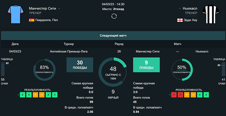Click first orange Н form box for Newcastle
This screenshot has height=116, width=226.
[x=187, y=95]
